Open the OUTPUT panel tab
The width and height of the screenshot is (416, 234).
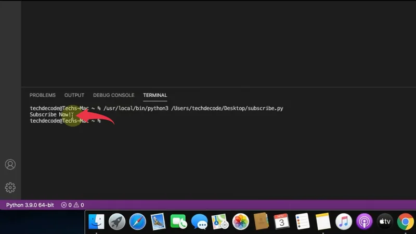74,95
